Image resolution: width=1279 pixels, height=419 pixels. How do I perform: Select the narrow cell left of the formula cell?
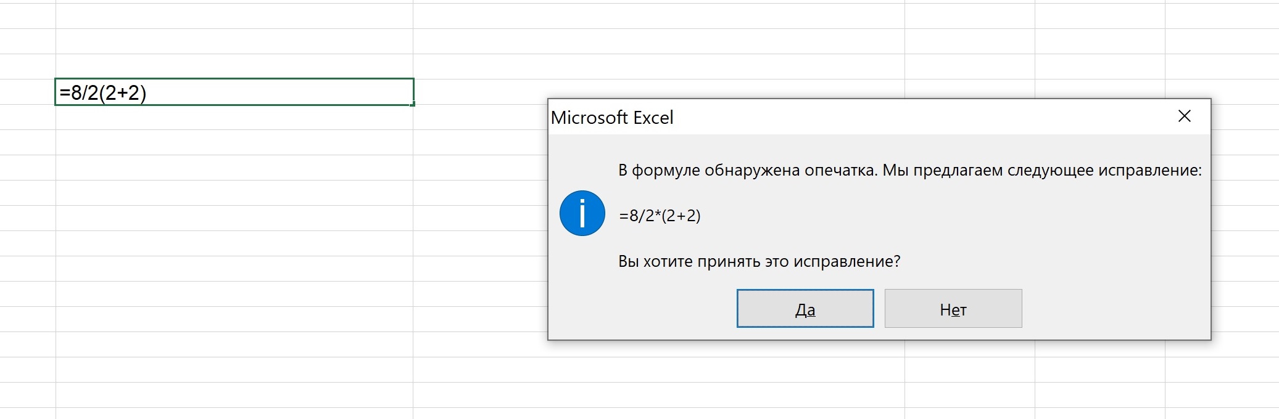coord(28,92)
